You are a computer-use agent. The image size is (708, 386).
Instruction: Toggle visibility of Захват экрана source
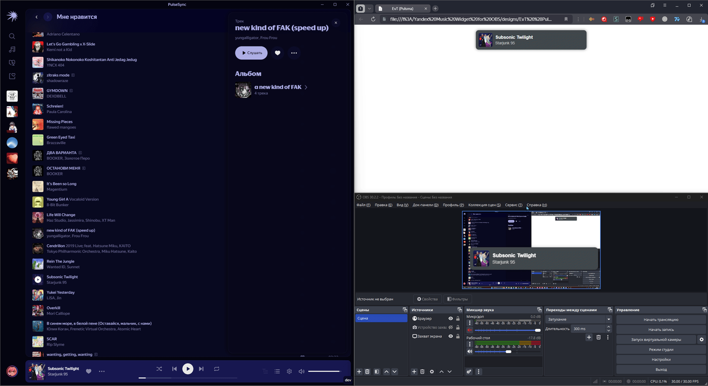pyautogui.click(x=451, y=336)
